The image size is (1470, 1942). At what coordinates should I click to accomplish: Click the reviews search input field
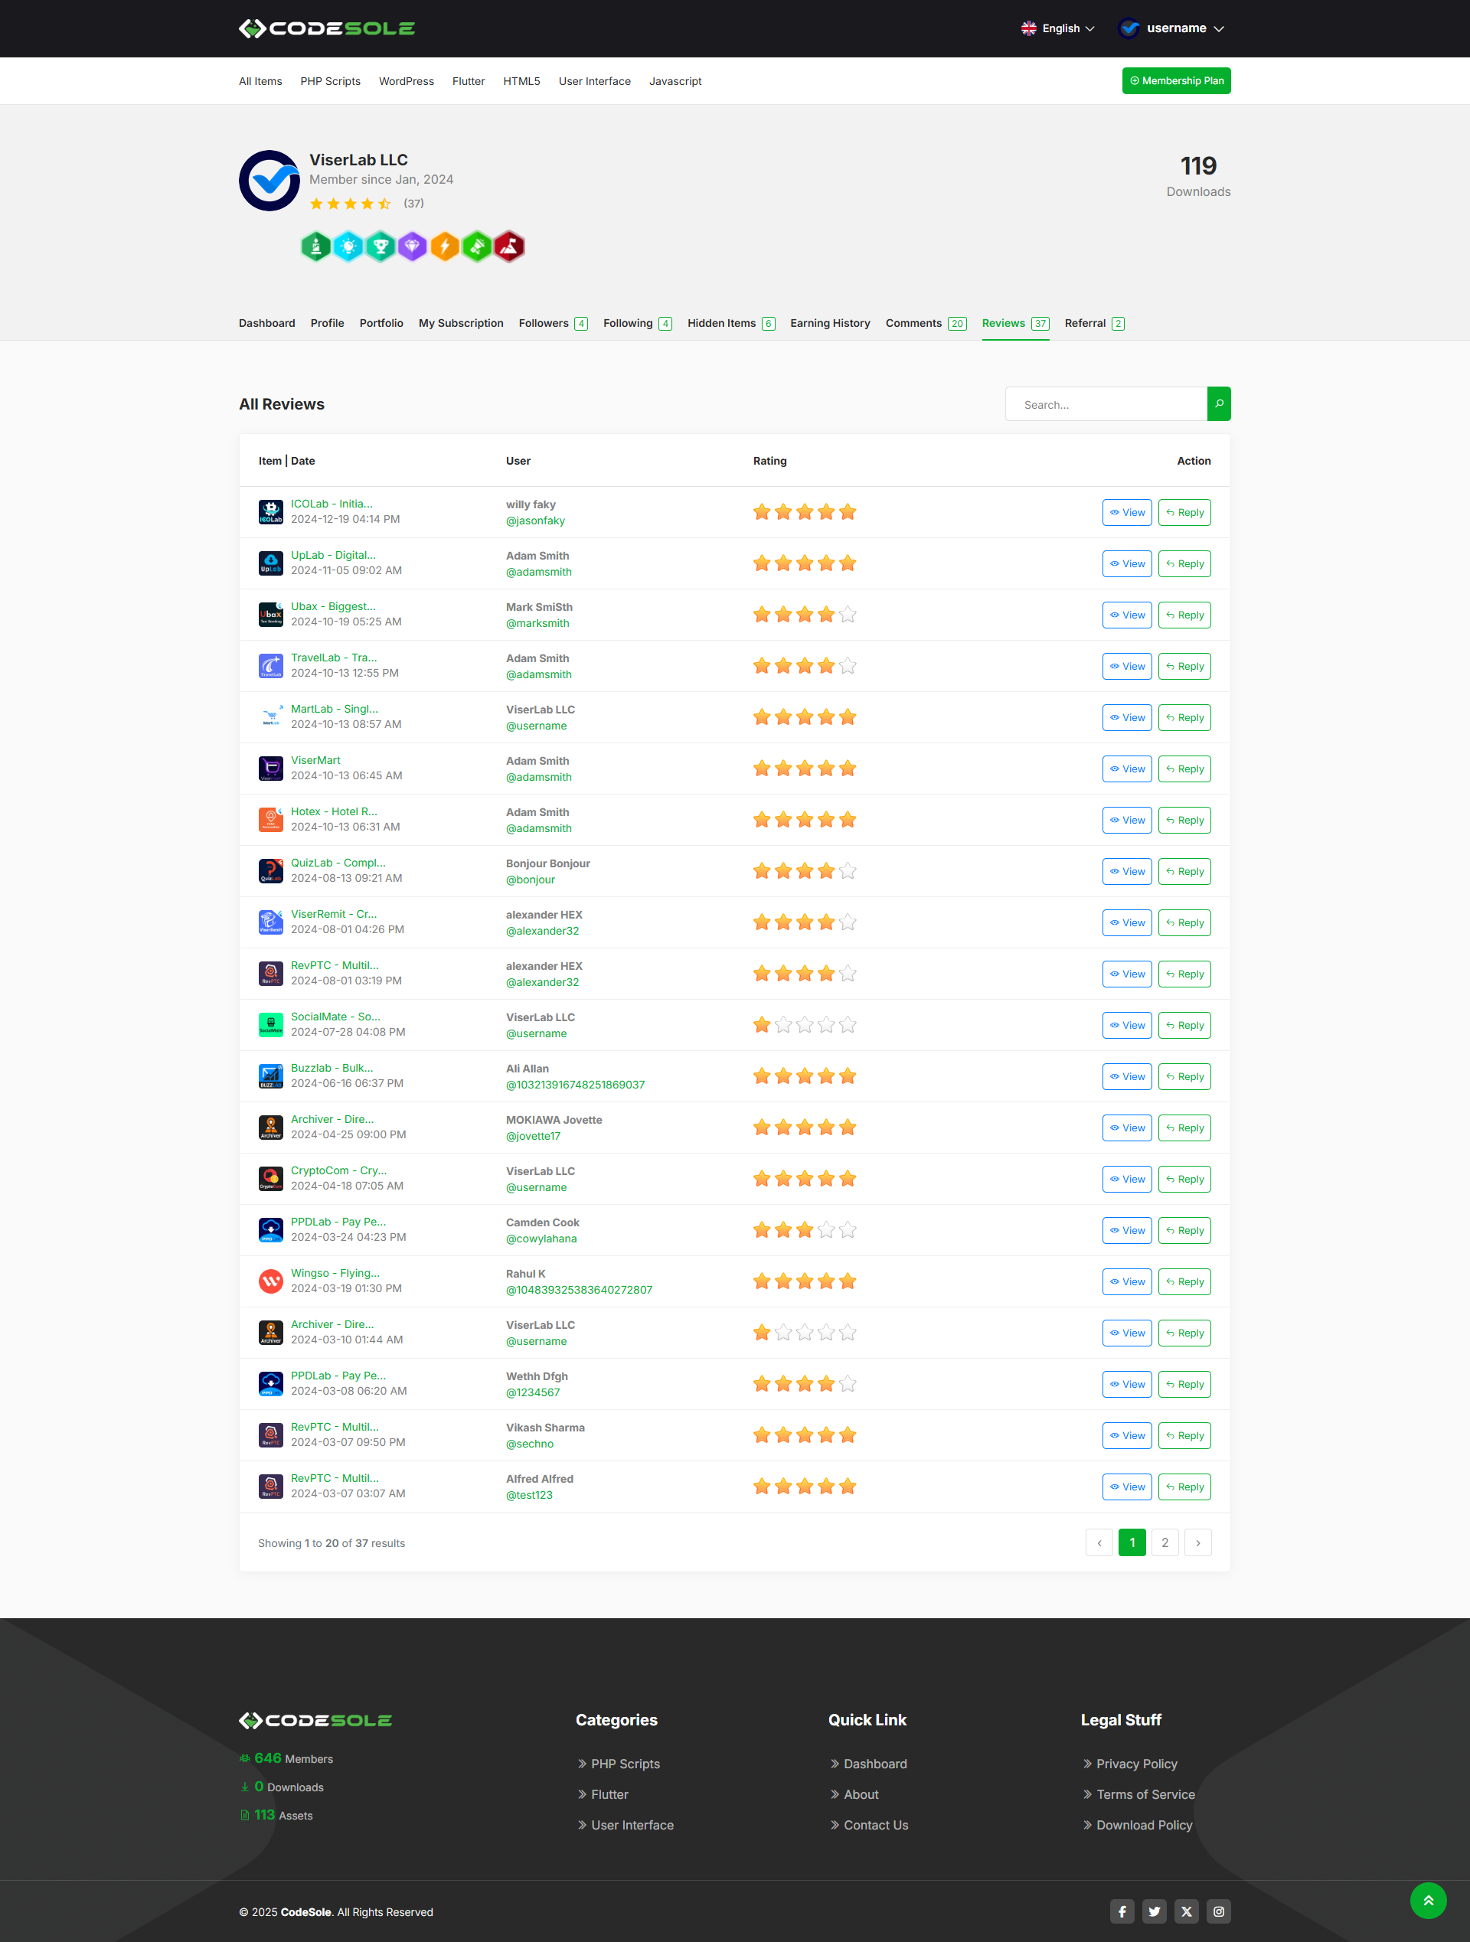(x=1106, y=405)
